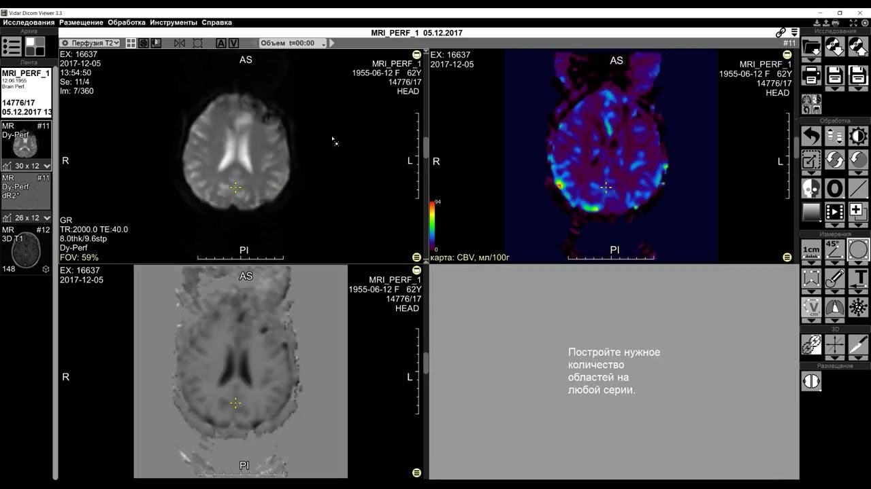Click the gradient color map icon
The height and width of the screenshot is (489, 871).
coord(811,212)
